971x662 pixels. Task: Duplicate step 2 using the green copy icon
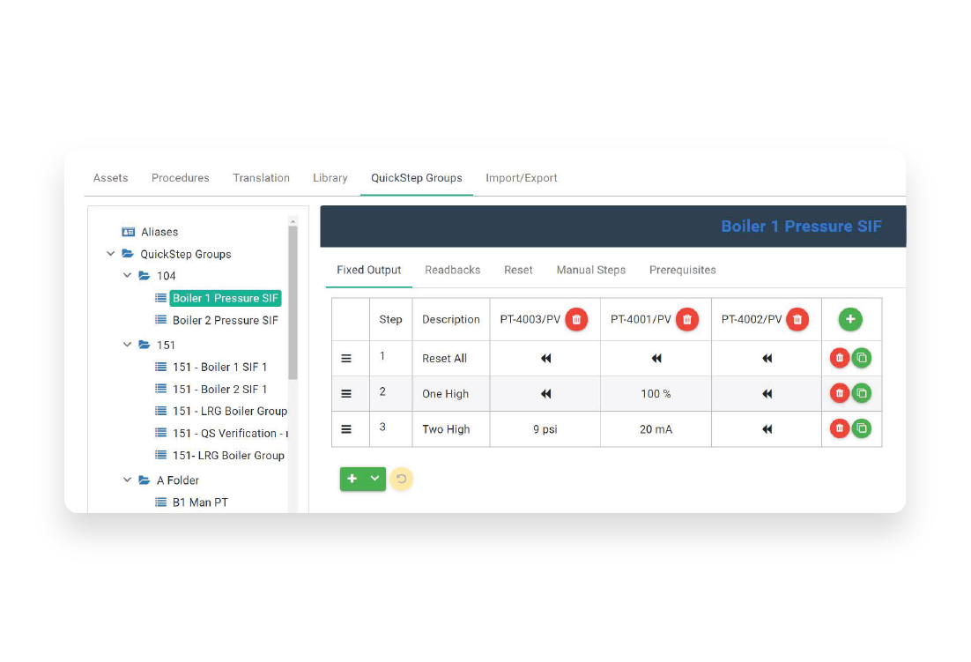click(862, 393)
